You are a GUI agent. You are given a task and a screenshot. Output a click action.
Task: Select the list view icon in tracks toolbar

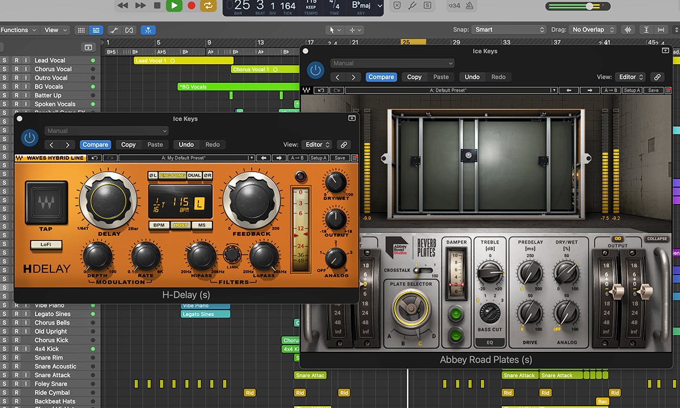click(x=96, y=30)
